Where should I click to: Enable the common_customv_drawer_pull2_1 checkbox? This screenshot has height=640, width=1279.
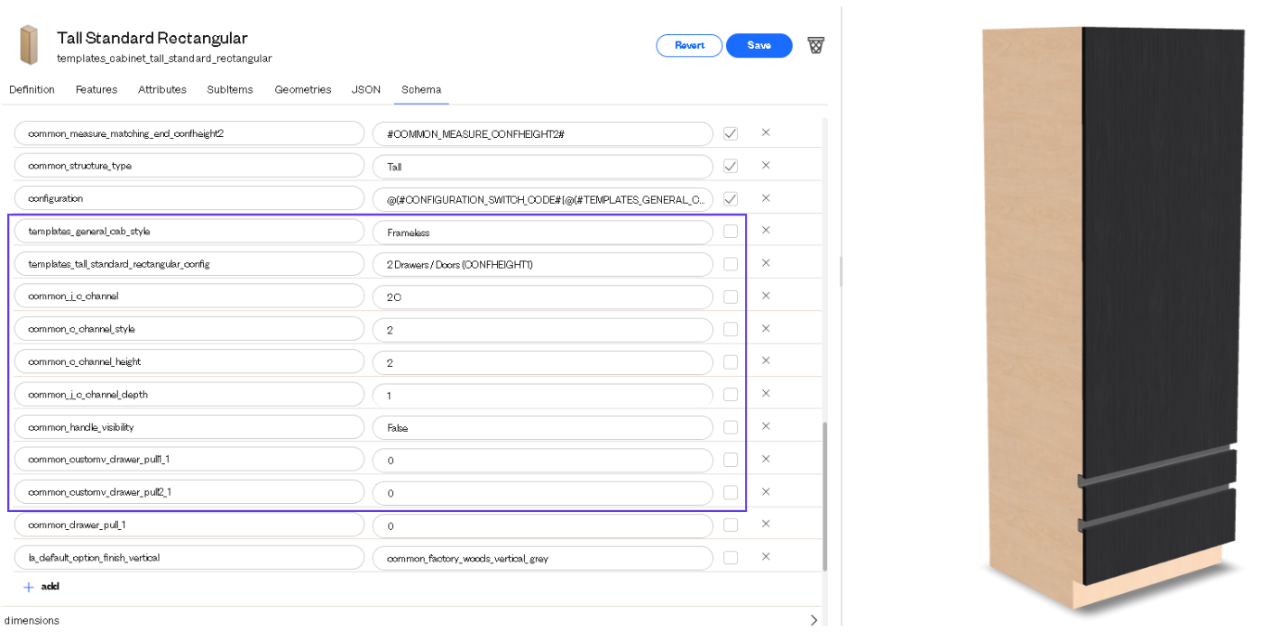(x=731, y=492)
